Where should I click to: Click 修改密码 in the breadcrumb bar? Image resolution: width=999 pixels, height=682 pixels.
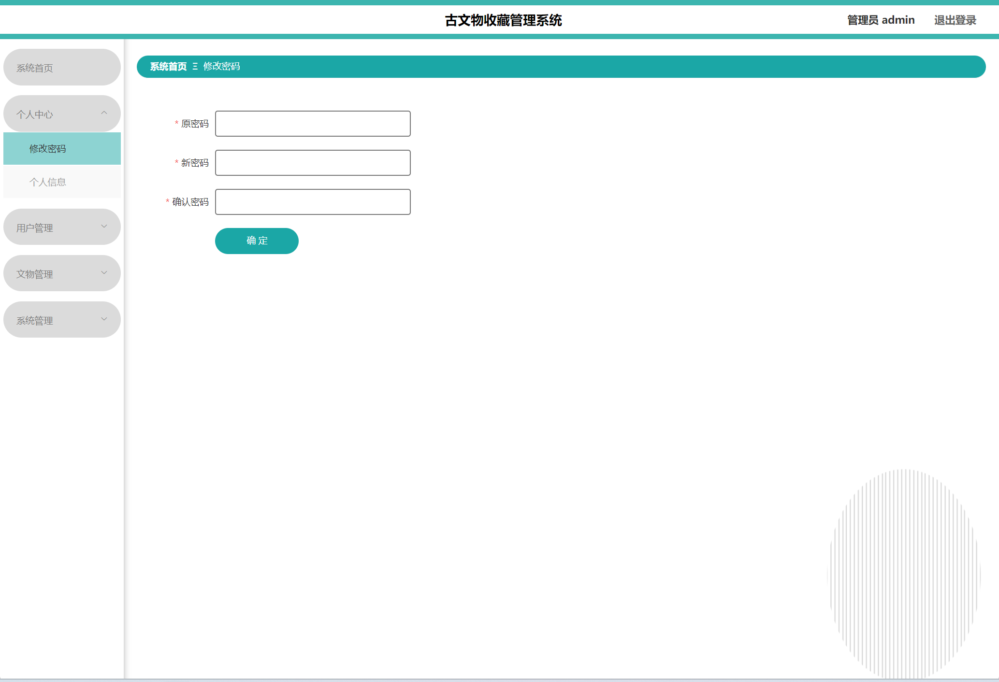(221, 67)
